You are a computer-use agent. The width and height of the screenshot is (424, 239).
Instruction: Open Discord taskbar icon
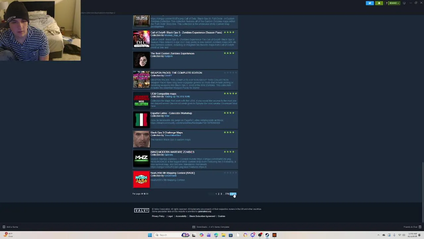click(253, 235)
